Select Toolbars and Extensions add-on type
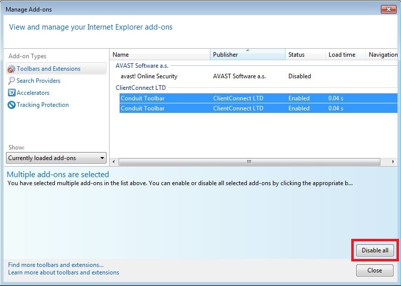This screenshot has height=286, width=401. pyautogui.click(x=56, y=69)
